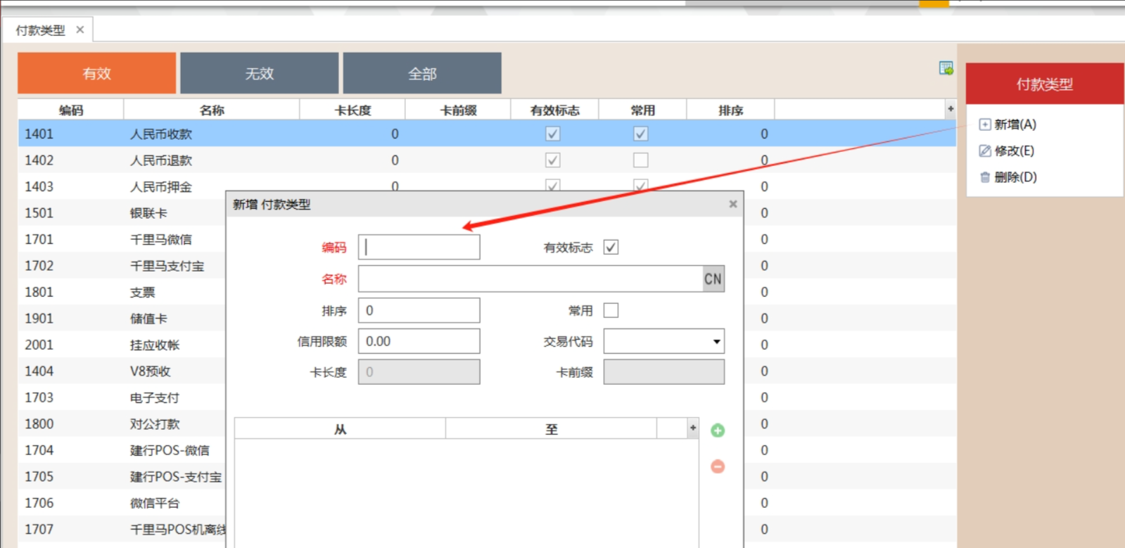Click the green add row icon
Screen dimensions: 1125x548
[x=717, y=431]
